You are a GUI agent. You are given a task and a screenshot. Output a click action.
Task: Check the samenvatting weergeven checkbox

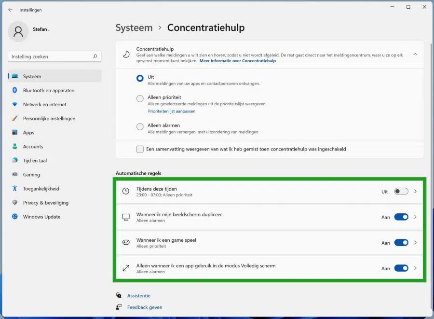coord(140,149)
